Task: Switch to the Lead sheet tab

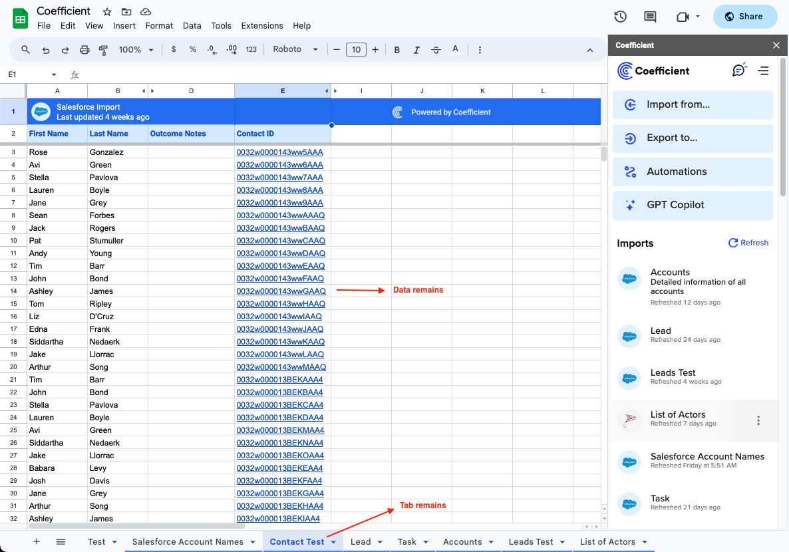Action: [x=361, y=541]
